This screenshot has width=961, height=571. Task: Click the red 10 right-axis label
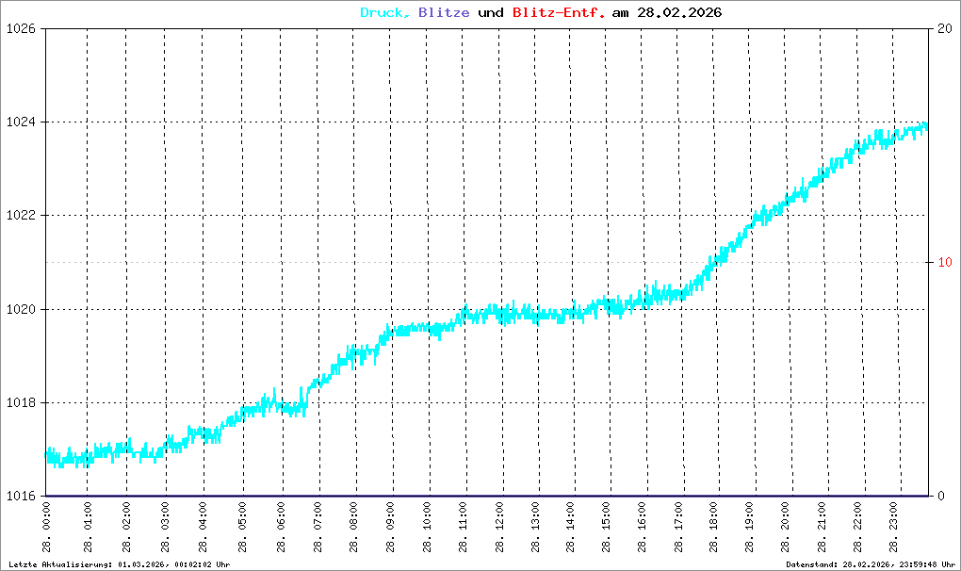945,262
